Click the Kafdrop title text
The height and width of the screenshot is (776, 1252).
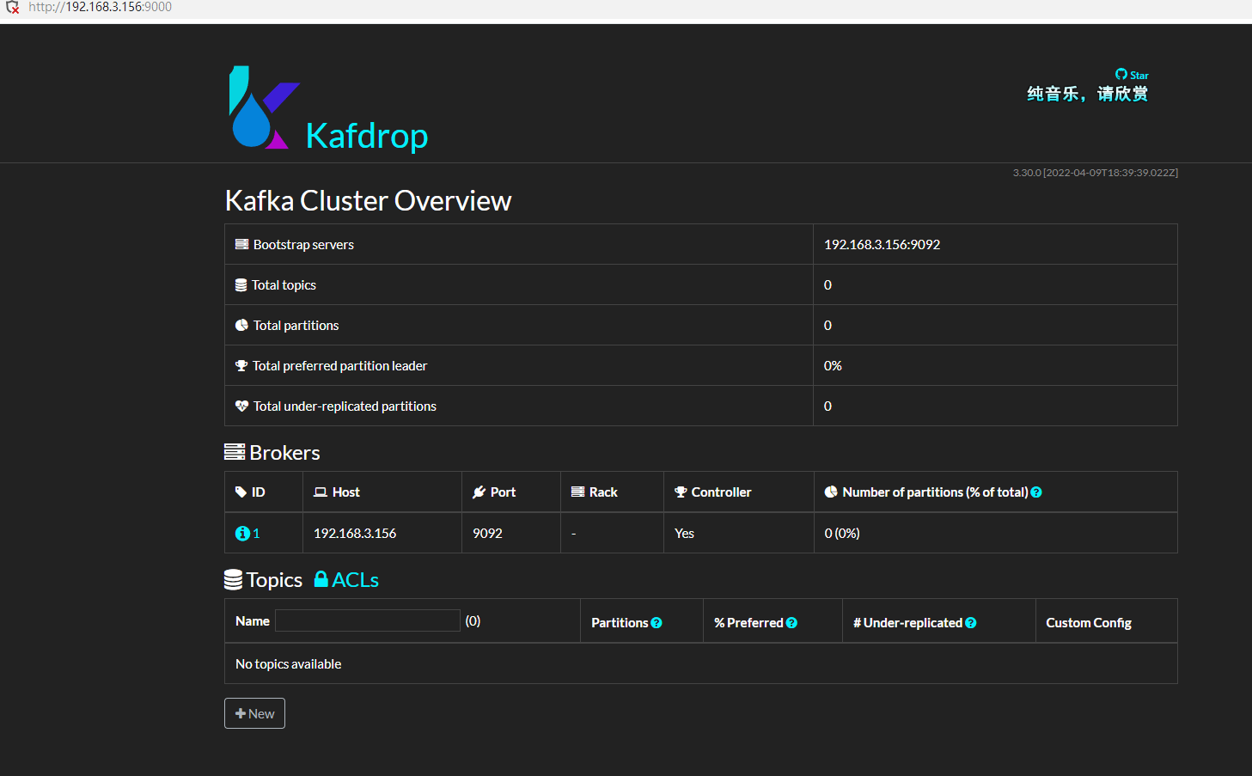367,136
